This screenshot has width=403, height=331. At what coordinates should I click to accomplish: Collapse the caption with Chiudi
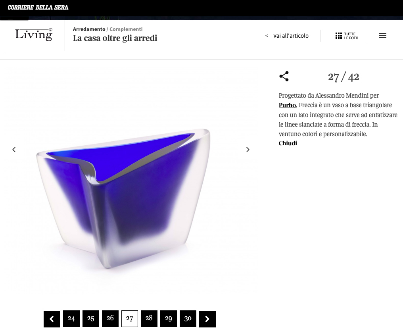(288, 143)
